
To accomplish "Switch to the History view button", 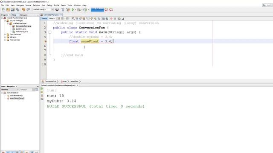I will (x=52, y=19).
